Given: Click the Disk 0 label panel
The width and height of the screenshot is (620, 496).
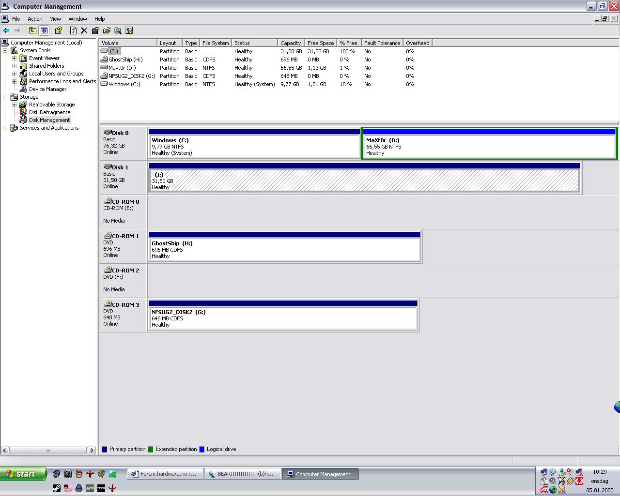Looking at the screenshot, I should coord(123,143).
